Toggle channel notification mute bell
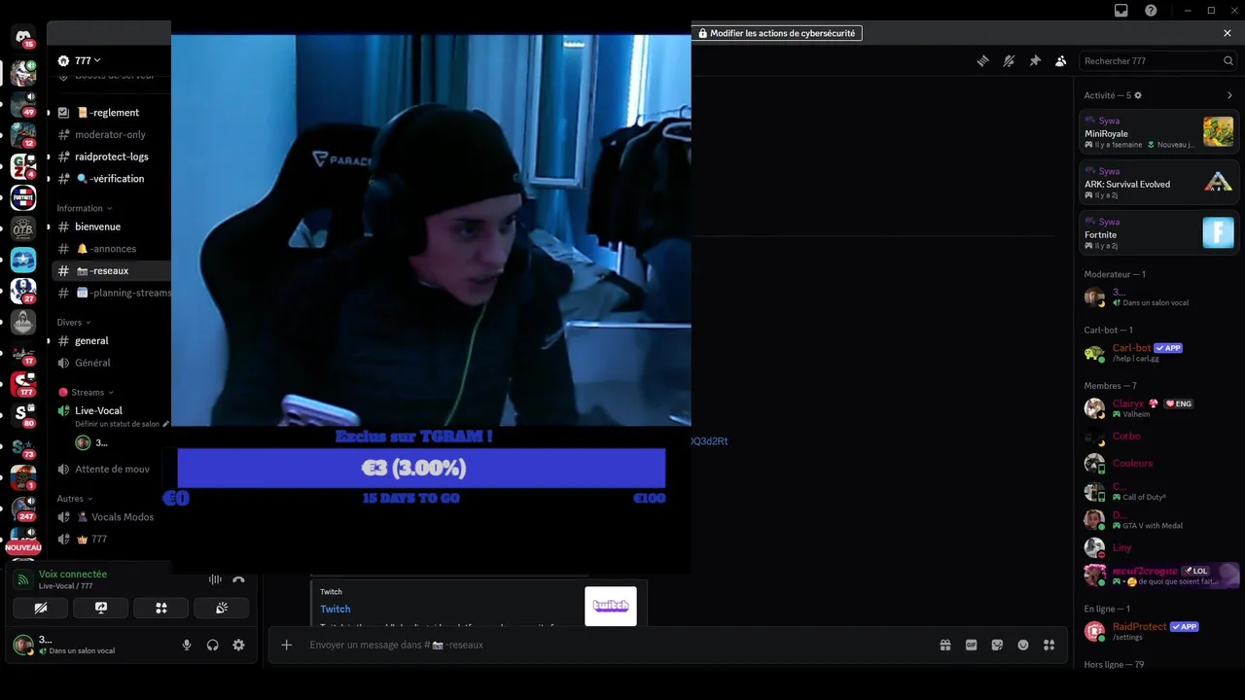 coord(1009,60)
